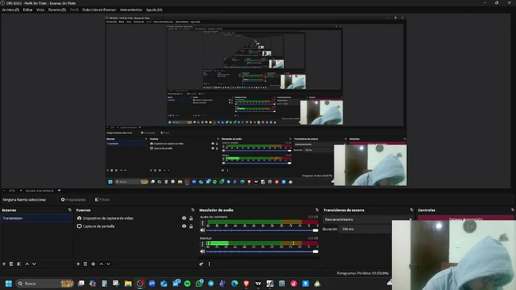Open options dots for Mic/Aux channel
The image size is (516, 290).
point(203,244)
